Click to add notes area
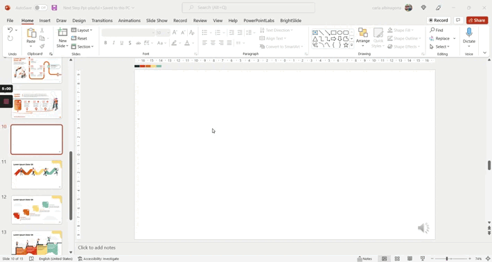 point(96,247)
